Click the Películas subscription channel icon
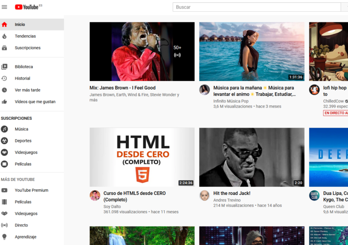 click(5, 164)
